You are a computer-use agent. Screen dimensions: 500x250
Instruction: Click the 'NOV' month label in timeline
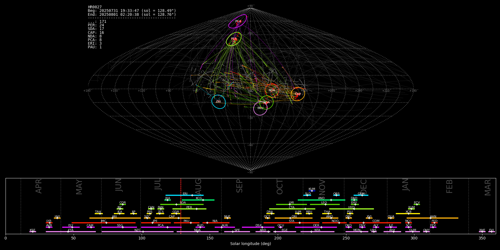coord(322,187)
